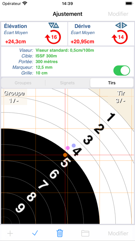The height and width of the screenshot is (241, 135).
Task: Tap the Dérive right triangle arrow
Action: point(124,25)
